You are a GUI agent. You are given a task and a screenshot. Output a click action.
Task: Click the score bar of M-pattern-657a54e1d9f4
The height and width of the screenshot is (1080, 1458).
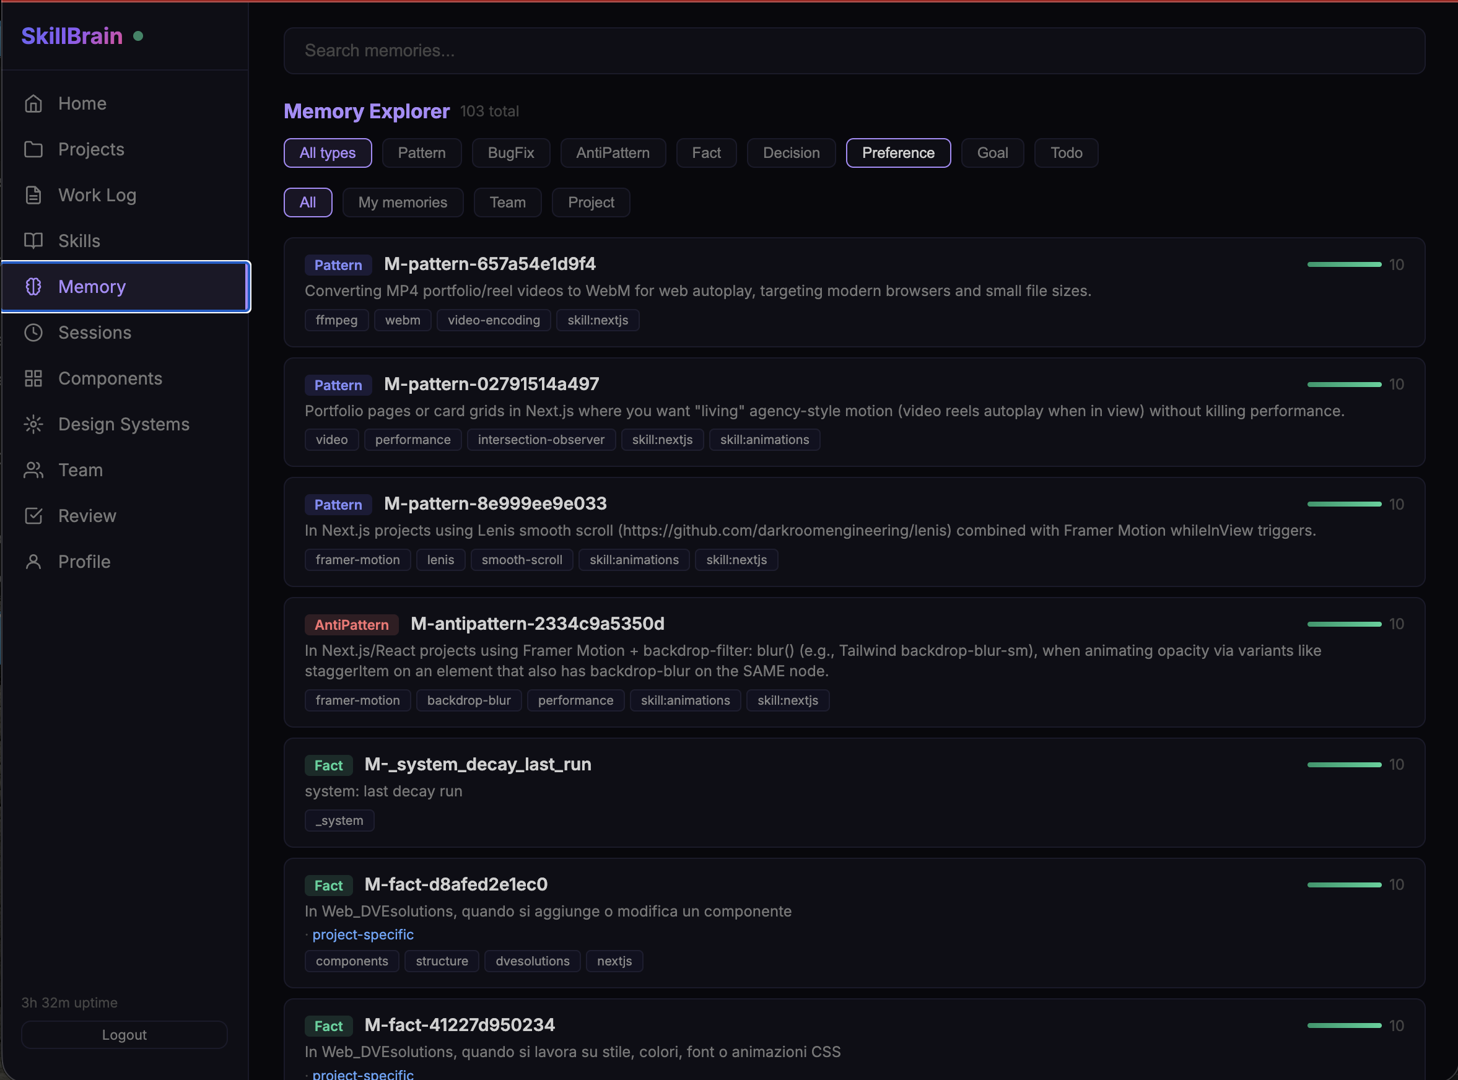point(1343,264)
